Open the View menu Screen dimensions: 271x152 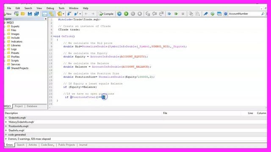click(39, 8)
